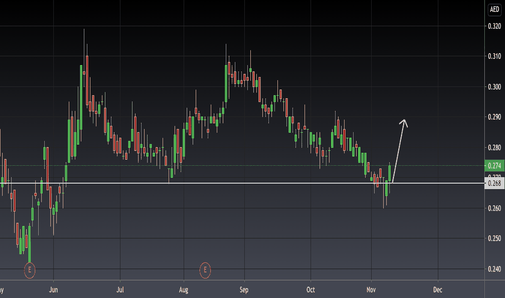The image size is (505, 298).
Task: Open the earnings marker in mid August
Action: pyautogui.click(x=205, y=270)
